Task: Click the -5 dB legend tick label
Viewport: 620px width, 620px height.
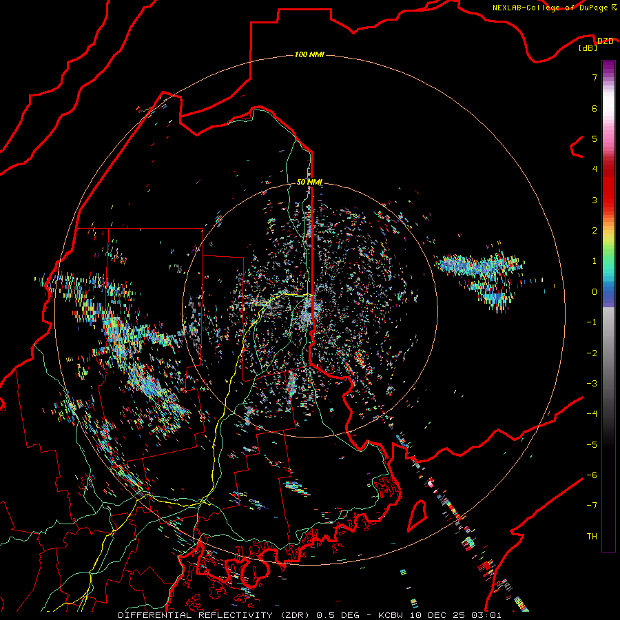Action: [x=592, y=445]
